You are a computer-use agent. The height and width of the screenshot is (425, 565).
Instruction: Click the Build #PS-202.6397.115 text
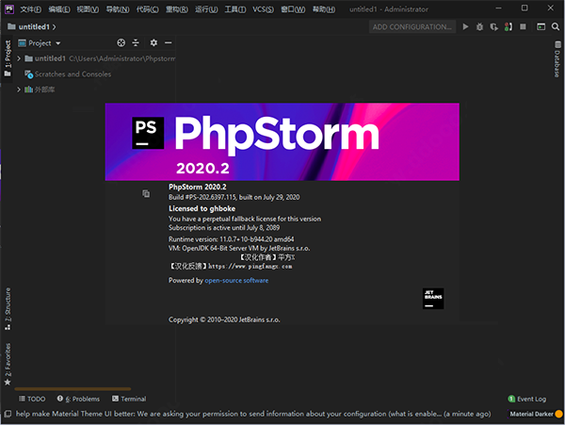[234, 197]
